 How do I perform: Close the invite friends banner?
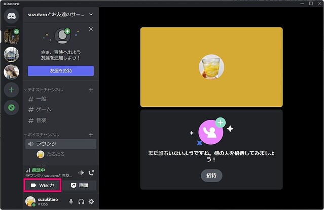point(91,29)
